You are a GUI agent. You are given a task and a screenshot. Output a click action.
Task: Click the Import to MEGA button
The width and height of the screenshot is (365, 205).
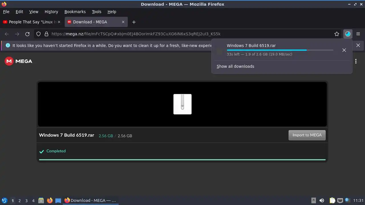(307, 135)
